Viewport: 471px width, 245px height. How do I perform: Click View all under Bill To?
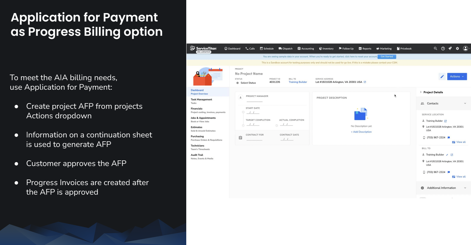point(459,176)
